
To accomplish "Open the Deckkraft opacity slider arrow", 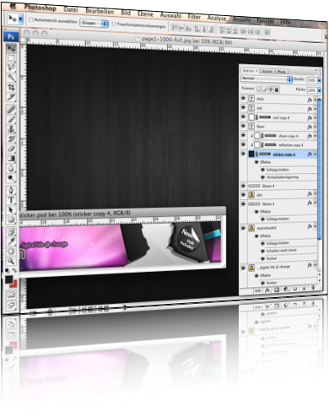I will (x=319, y=80).
